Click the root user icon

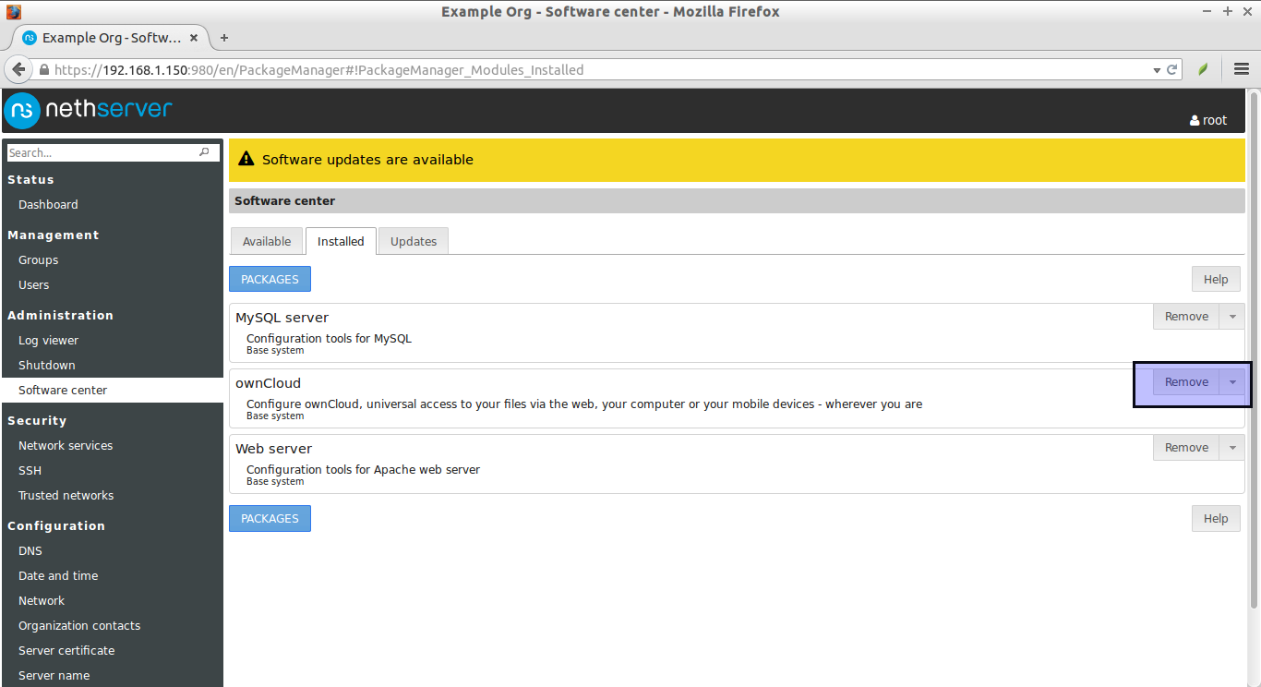point(1195,120)
